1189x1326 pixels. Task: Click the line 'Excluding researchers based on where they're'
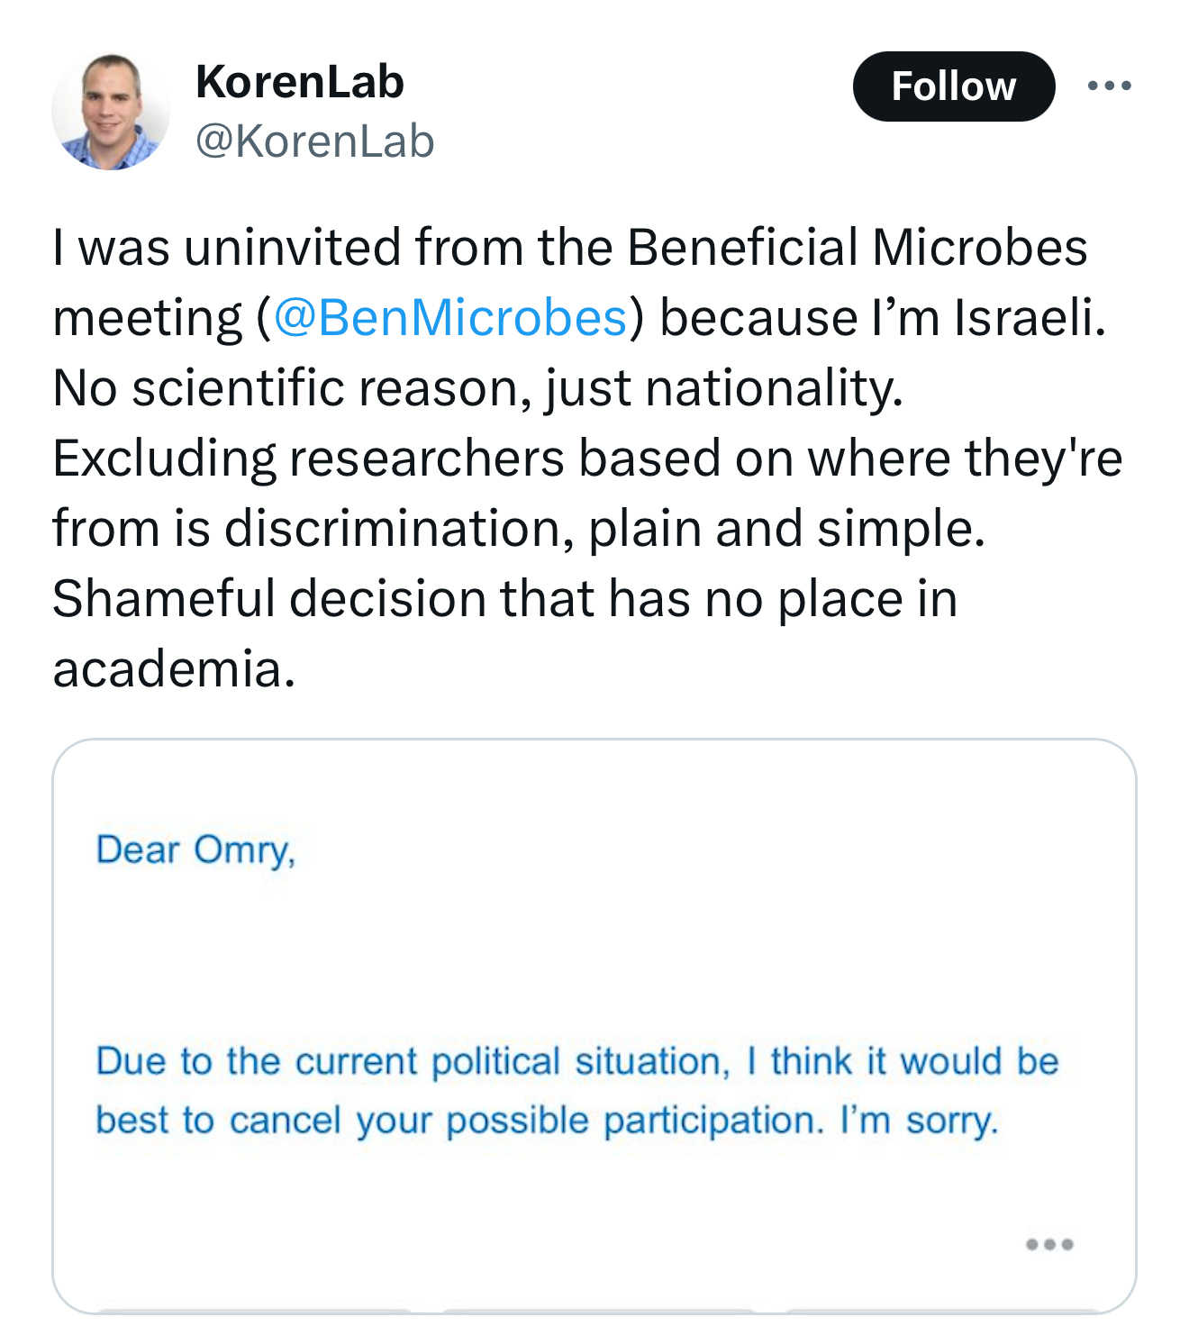587,458
